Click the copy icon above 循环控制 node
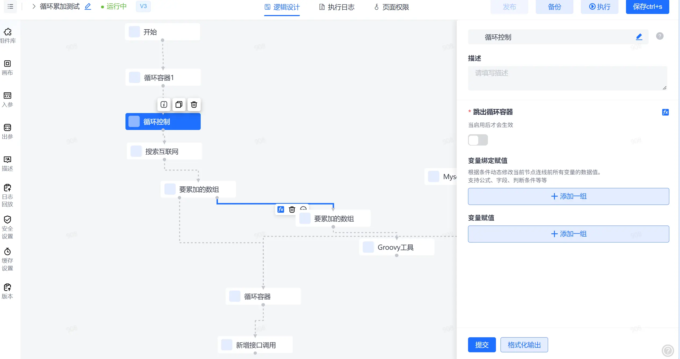This screenshot has width=680, height=359. [179, 104]
